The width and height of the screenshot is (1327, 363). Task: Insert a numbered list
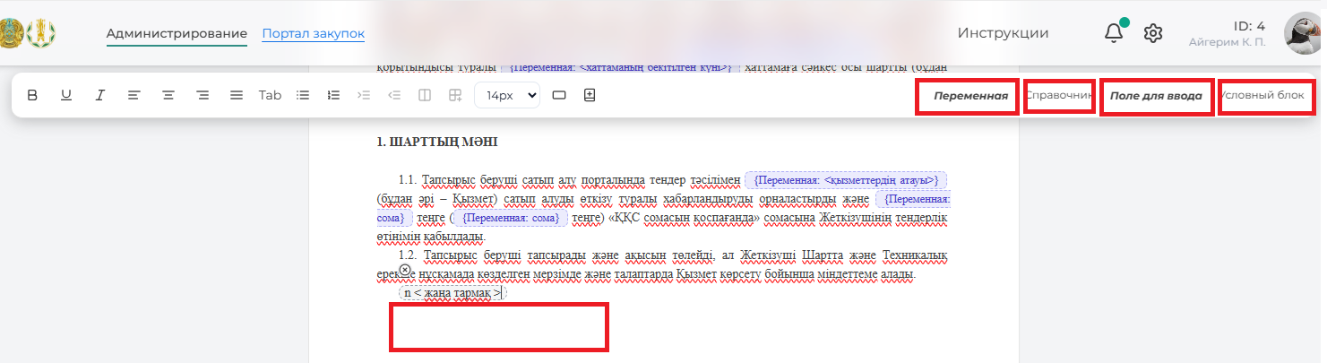pos(334,95)
